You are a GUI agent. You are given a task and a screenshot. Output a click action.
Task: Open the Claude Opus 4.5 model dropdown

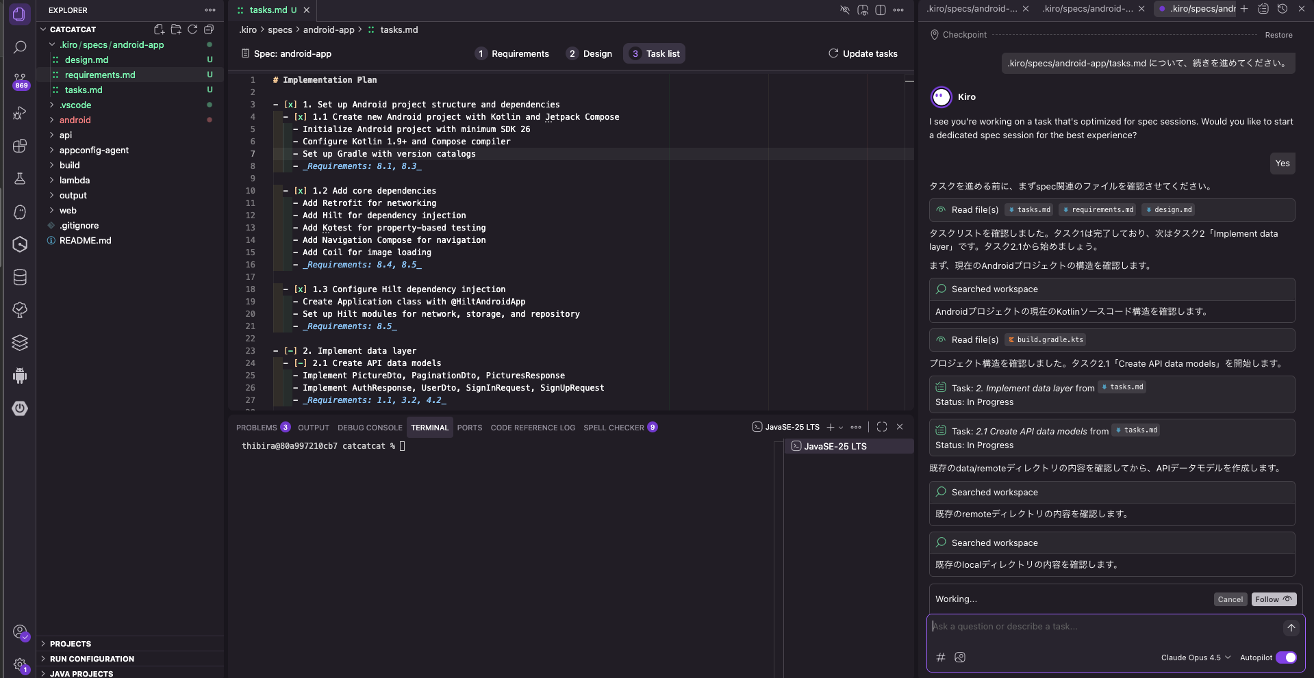(x=1196, y=657)
